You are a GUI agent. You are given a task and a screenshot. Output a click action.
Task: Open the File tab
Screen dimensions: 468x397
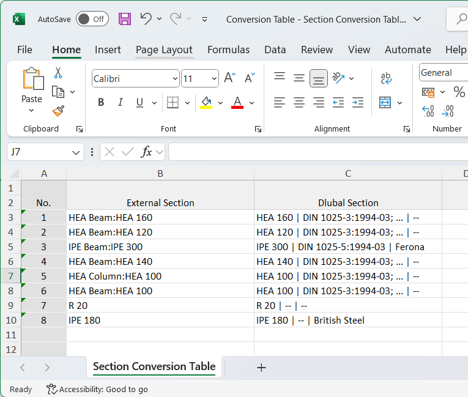24,50
